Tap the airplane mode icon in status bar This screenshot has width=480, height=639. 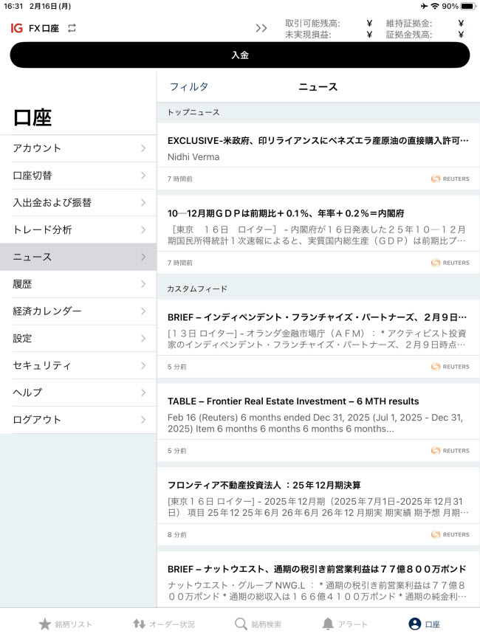point(424,6)
